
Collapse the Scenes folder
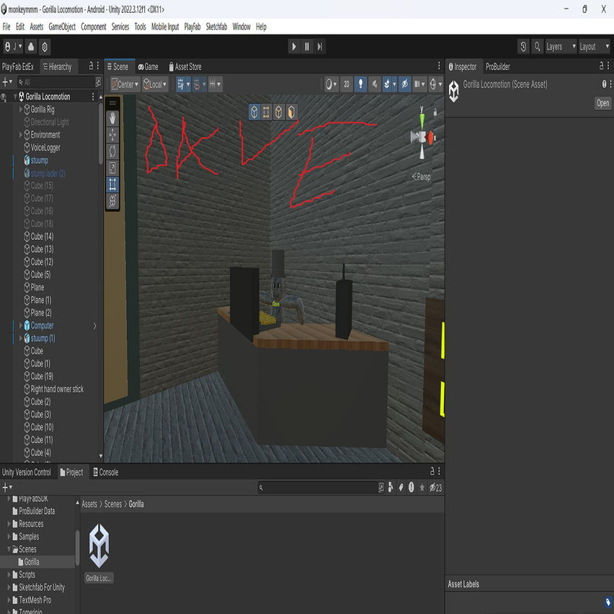(9, 549)
